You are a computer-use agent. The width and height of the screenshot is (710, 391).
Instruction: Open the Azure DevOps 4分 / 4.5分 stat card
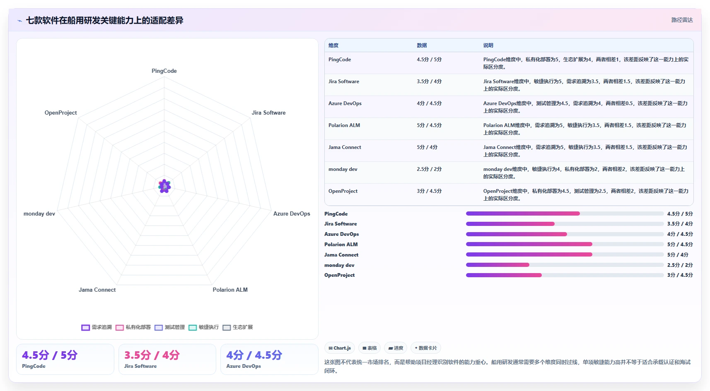(x=269, y=360)
